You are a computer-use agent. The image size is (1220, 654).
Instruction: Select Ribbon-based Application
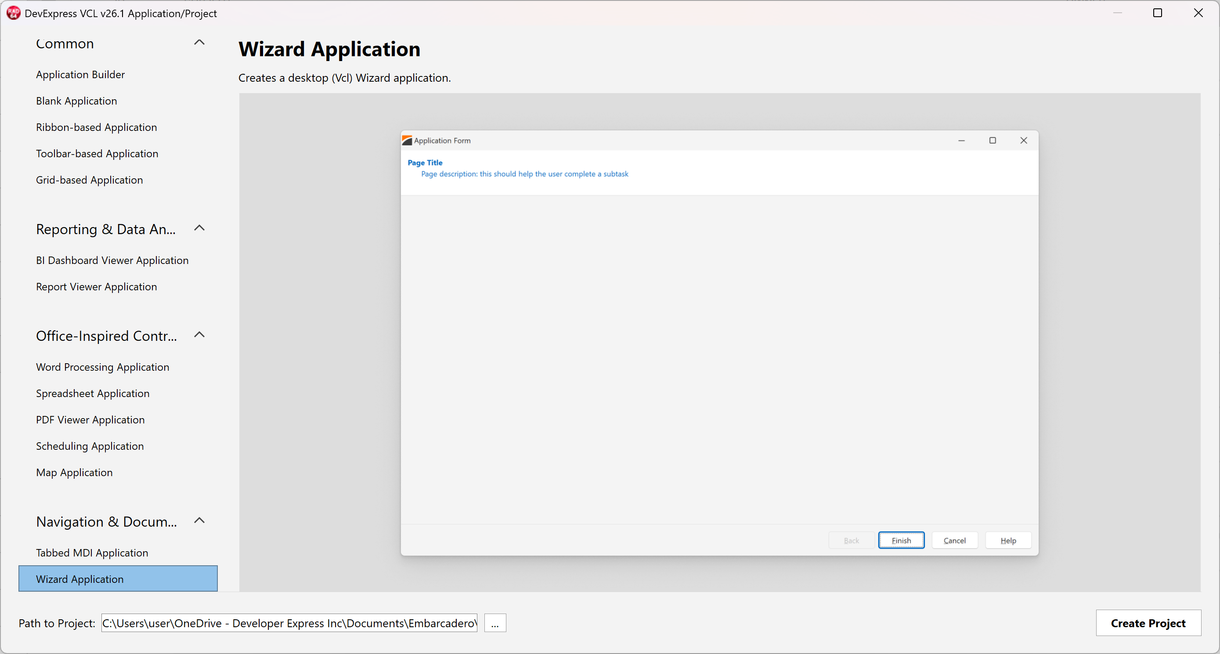(x=96, y=127)
